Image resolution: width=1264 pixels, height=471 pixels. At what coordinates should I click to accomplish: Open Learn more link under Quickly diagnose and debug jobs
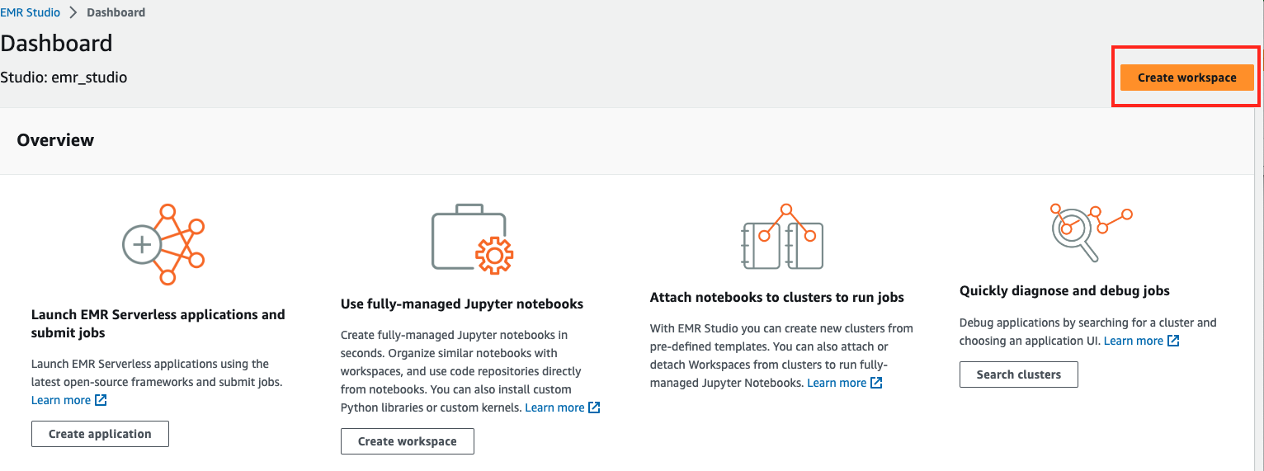click(1134, 341)
